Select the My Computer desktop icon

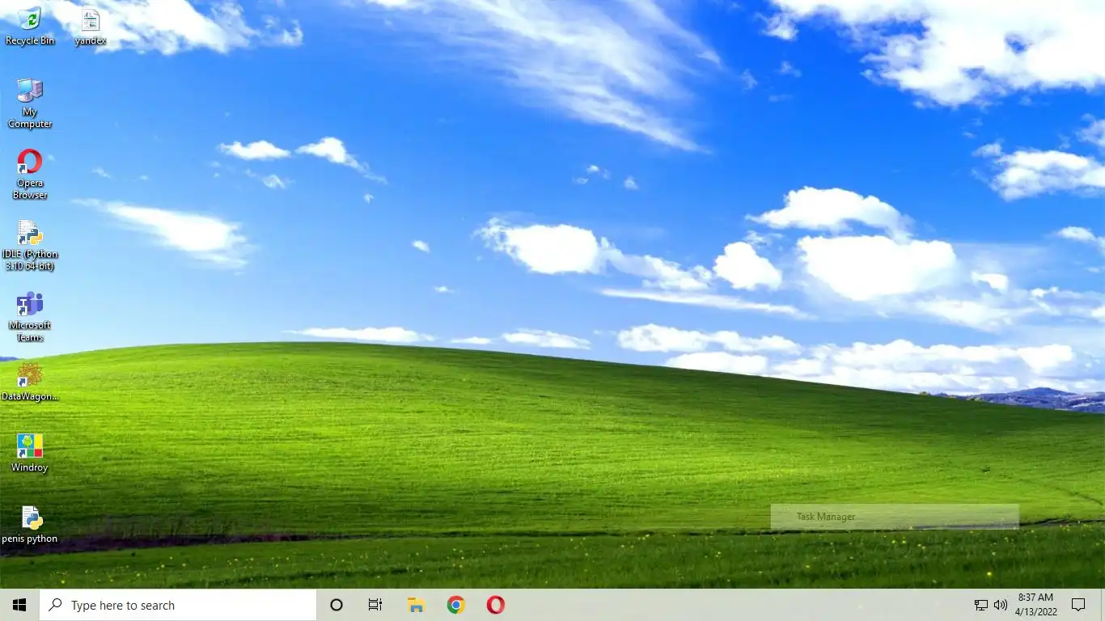point(30,103)
